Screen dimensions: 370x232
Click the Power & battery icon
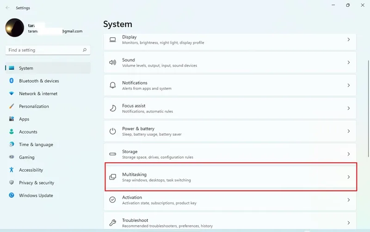tap(112, 131)
